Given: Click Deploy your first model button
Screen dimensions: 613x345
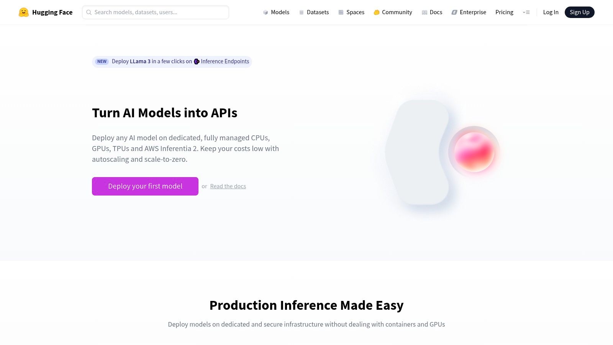Looking at the screenshot, I should tap(145, 186).
